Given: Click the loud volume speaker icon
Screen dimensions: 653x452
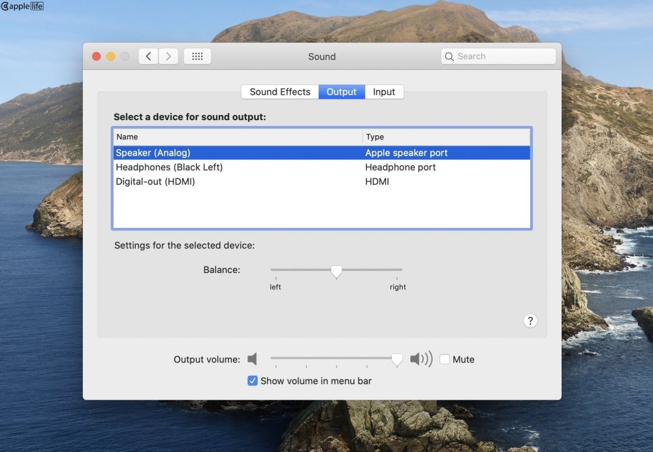Looking at the screenshot, I should 421,359.
